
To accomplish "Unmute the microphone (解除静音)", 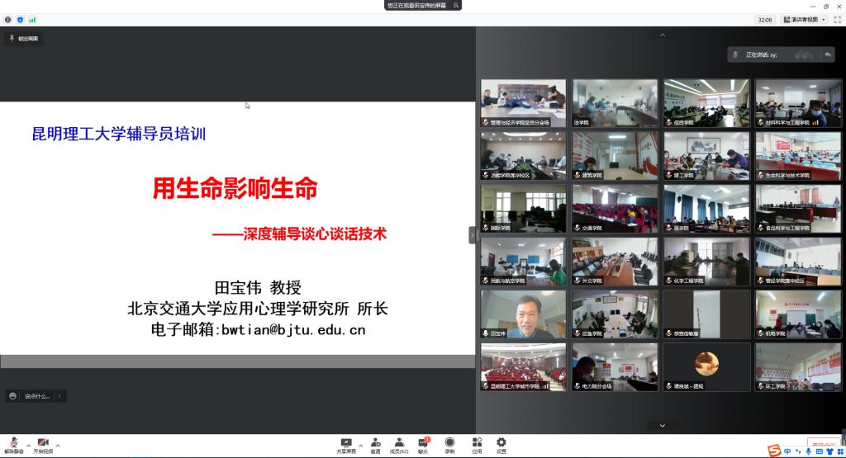I will tap(14, 443).
